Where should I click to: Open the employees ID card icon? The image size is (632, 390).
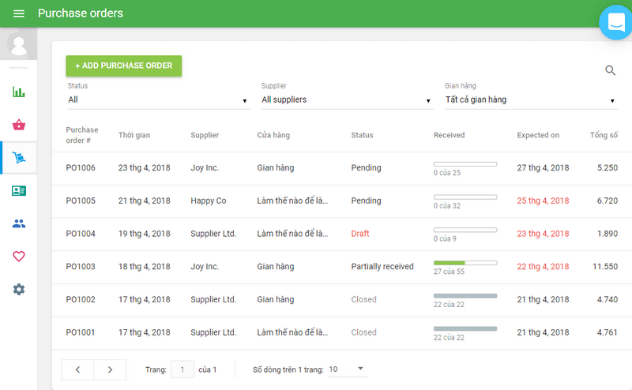(x=19, y=190)
